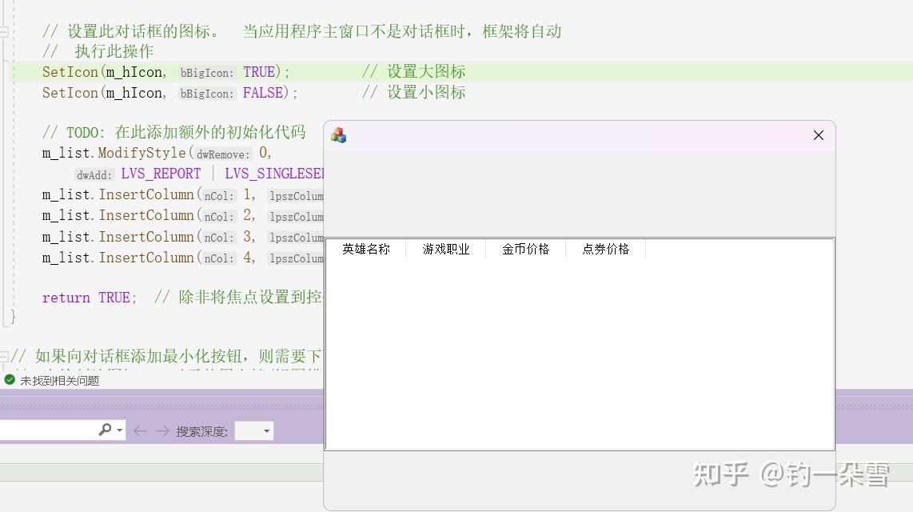Collapse the top code-folding marker in editor margin
Screen dimensions: 913x512
coord(3,32)
